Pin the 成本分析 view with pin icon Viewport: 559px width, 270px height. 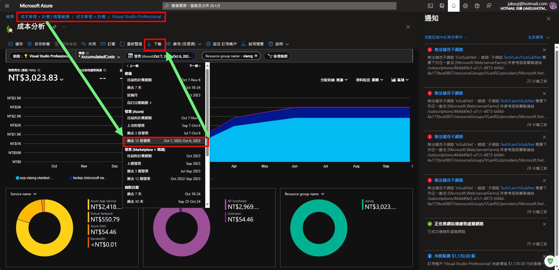54,27
